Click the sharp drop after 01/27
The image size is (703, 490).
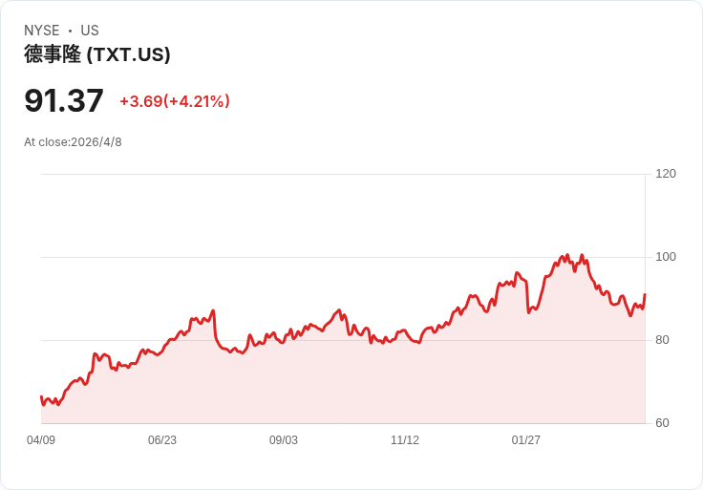click(x=527, y=297)
